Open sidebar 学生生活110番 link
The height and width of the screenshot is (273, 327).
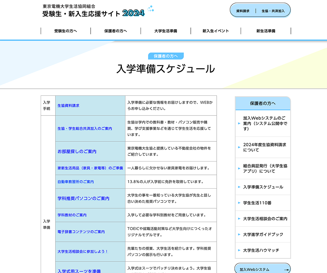[263, 203]
